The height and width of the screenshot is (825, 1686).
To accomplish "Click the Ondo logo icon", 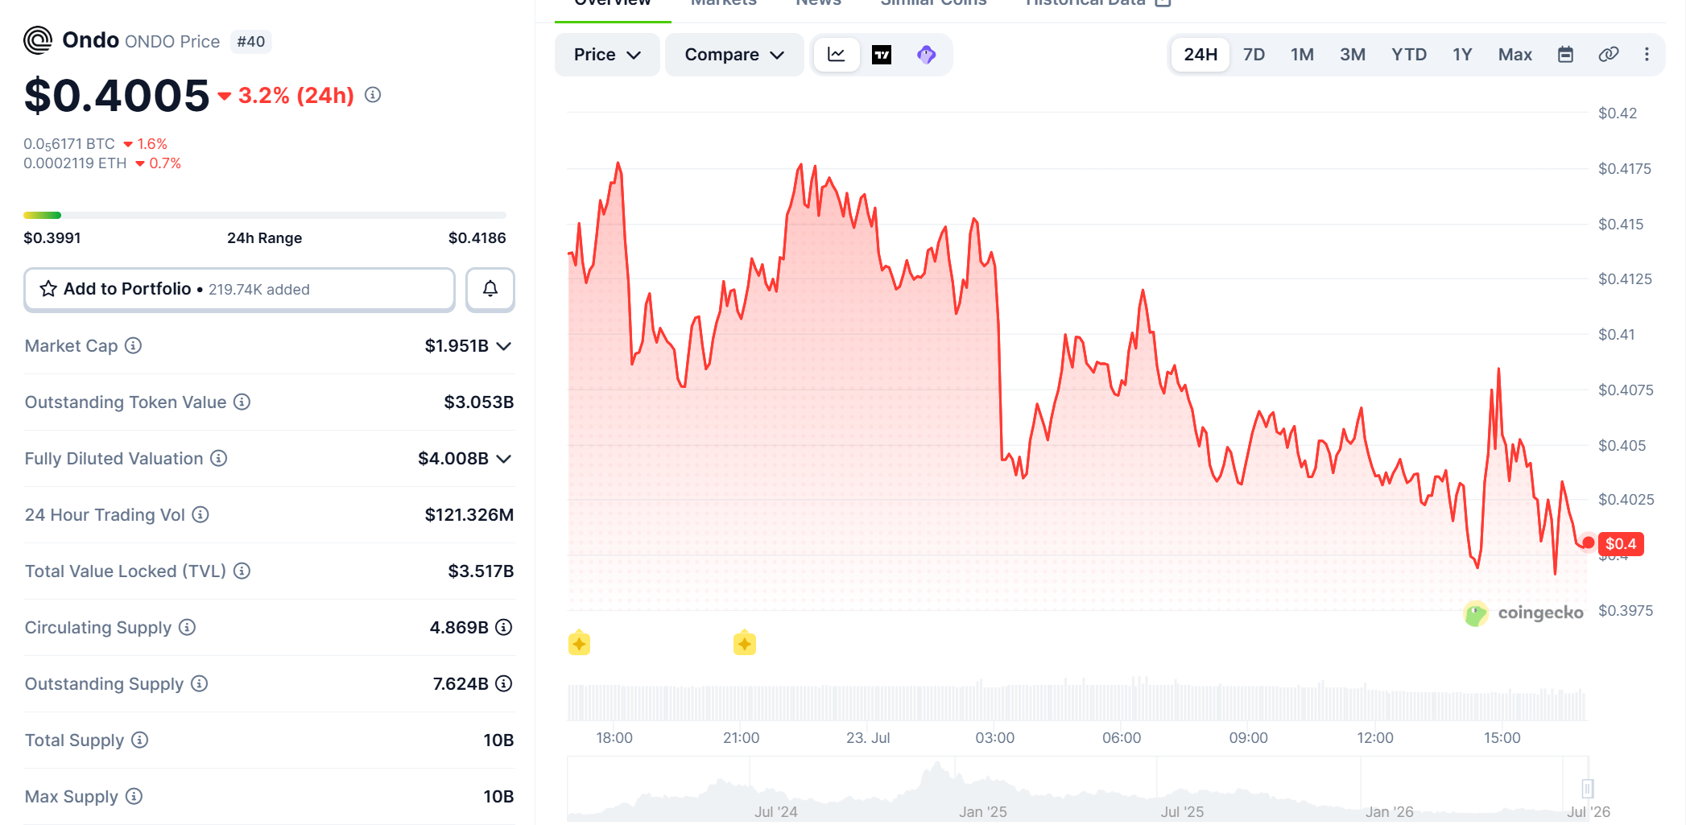I will [x=38, y=40].
